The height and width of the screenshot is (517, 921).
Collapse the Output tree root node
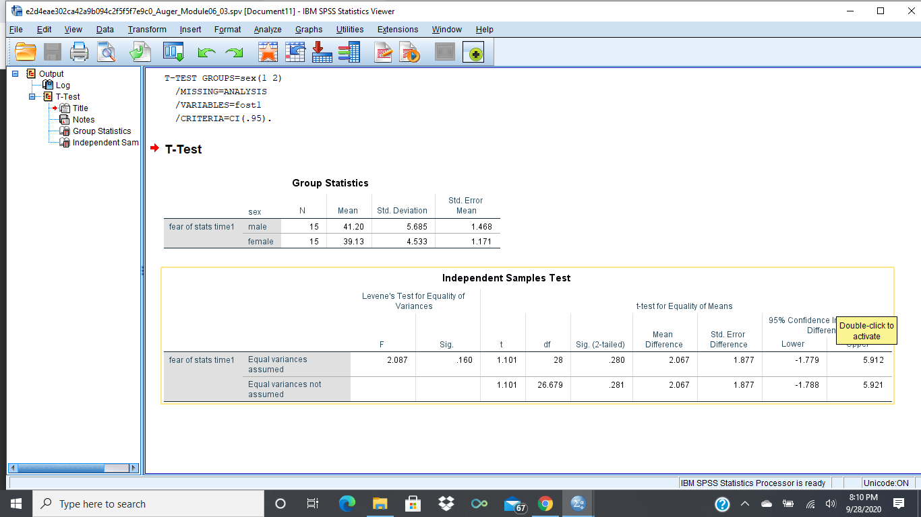(15, 73)
